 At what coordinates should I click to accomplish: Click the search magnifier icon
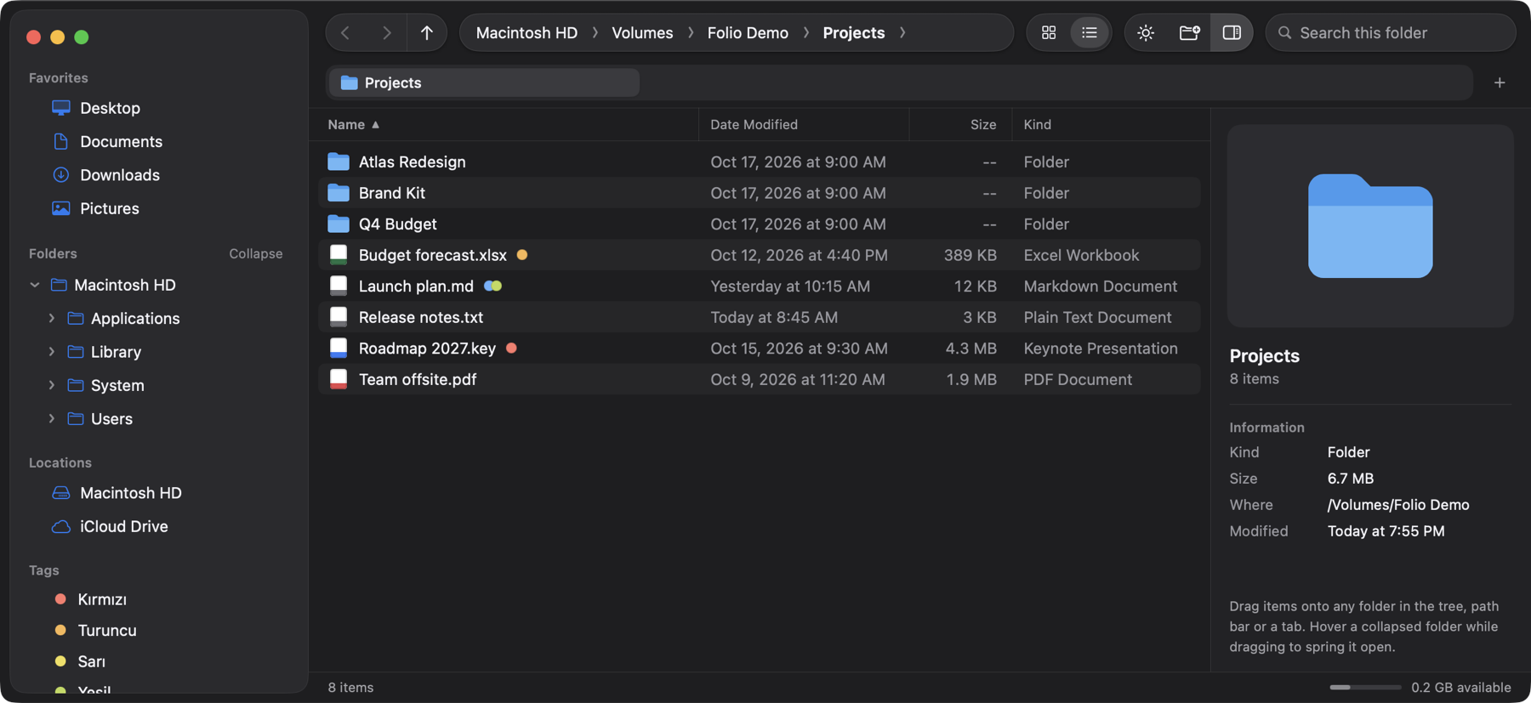(x=1285, y=32)
